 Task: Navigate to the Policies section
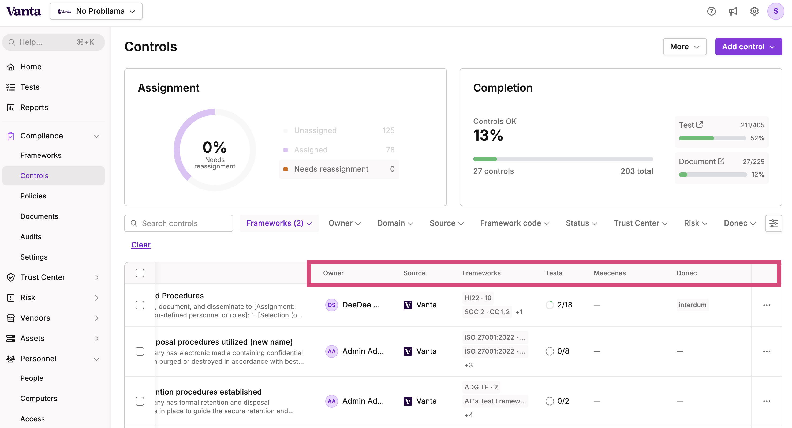[33, 196]
